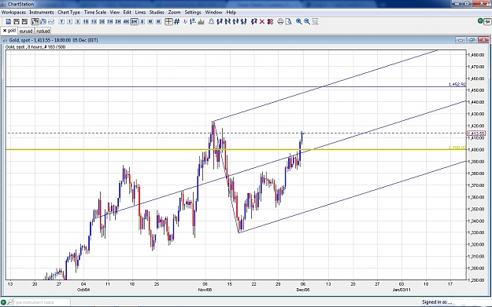492x307 pixels.
Task: Minimize the Gold spot chart window
Action: [461, 40]
